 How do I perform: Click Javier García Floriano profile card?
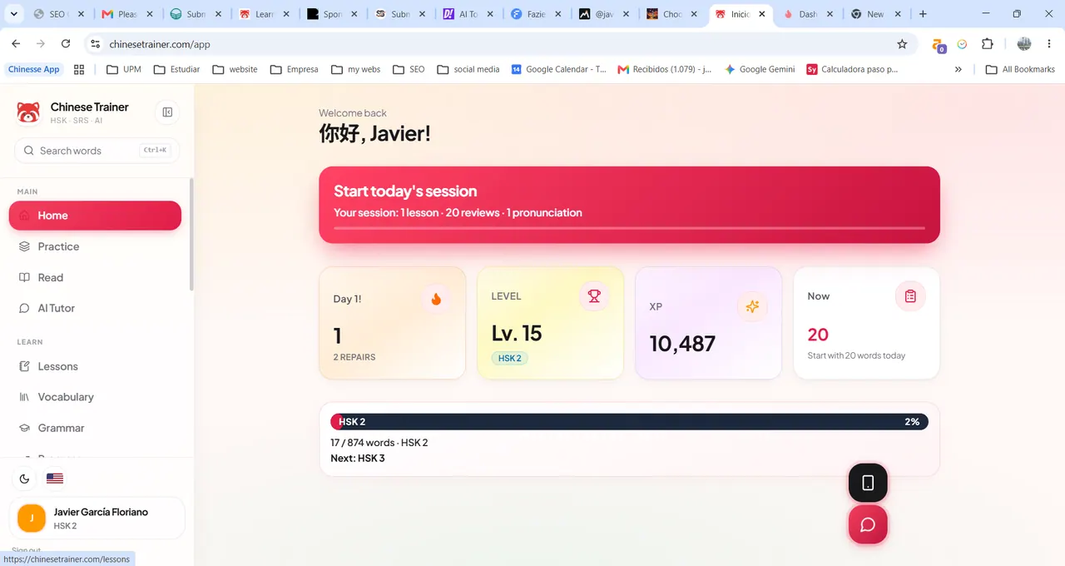[x=97, y=519]
